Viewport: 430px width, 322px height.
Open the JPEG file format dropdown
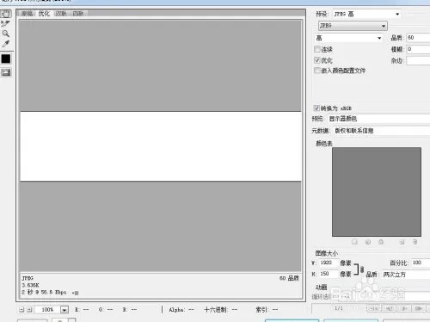point(353,26)
